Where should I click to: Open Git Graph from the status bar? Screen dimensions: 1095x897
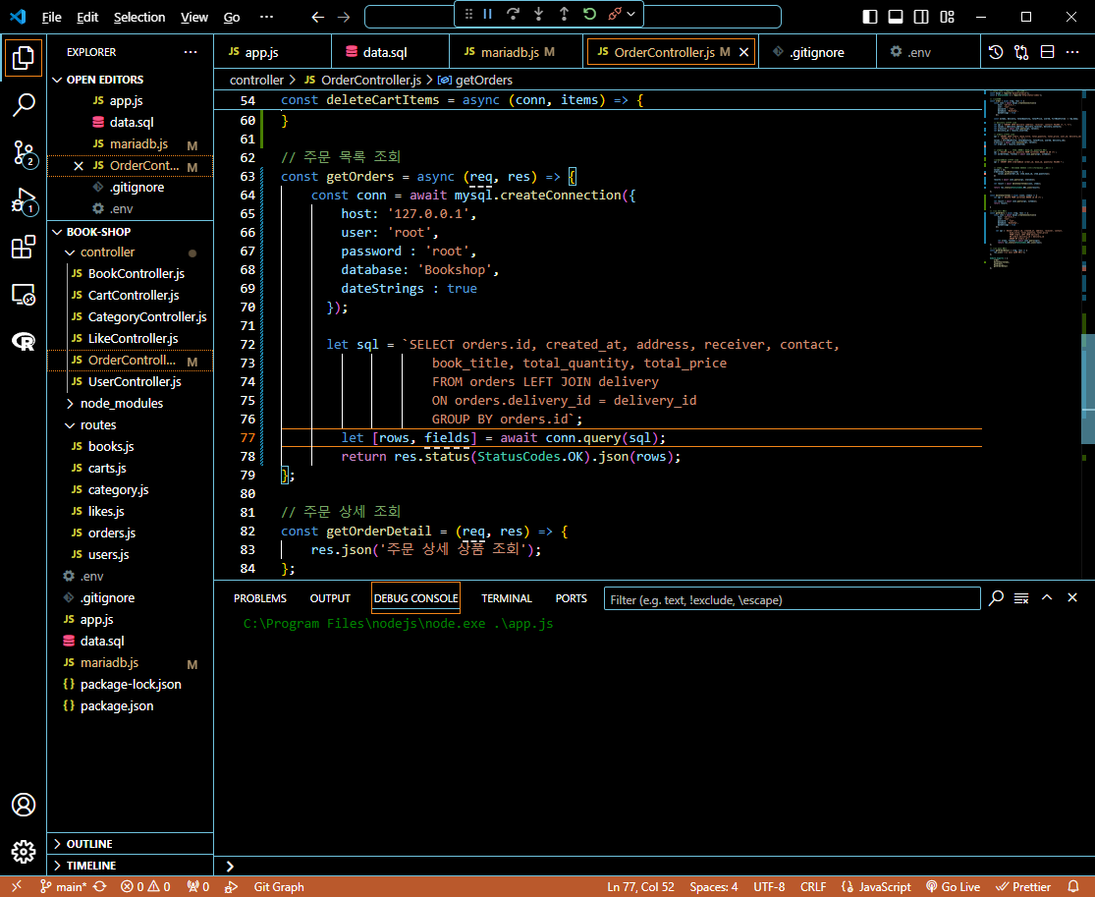(279, 886)
